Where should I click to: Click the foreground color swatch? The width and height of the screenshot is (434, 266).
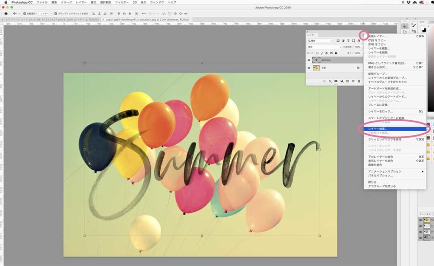(x=422, y=28)
